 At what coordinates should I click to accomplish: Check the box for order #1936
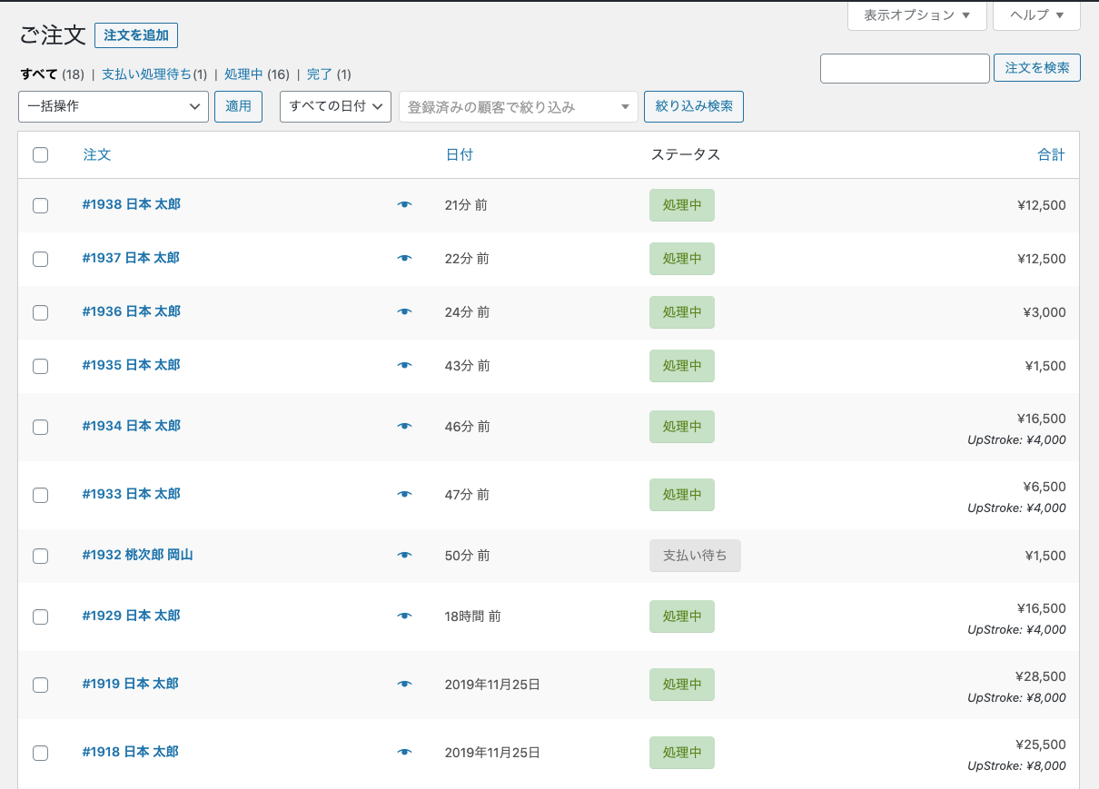click(x=40, y=312)
